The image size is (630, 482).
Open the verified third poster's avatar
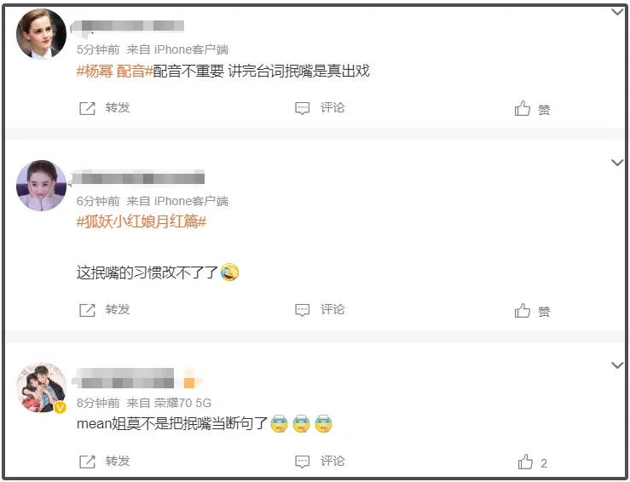point(41,387)
